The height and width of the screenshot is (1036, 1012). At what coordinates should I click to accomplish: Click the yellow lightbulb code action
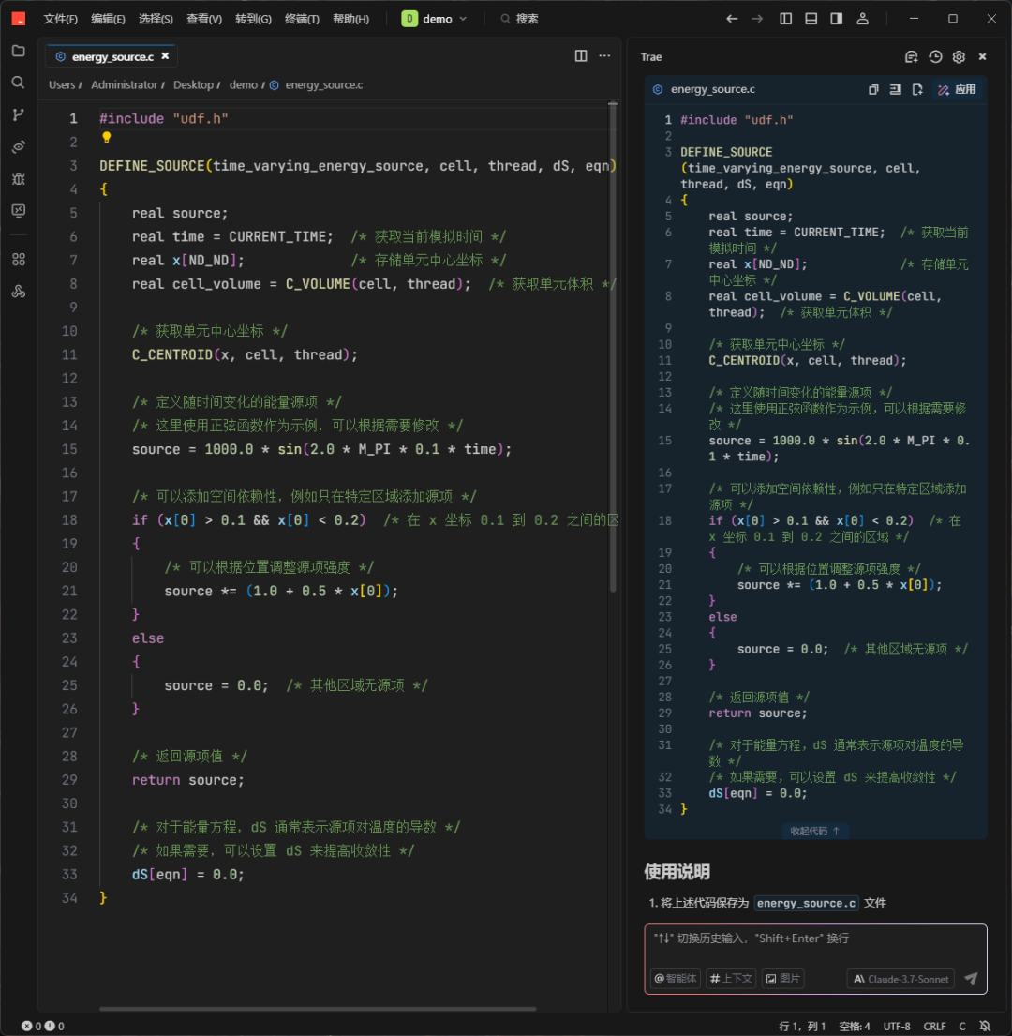tap(107, 138)
